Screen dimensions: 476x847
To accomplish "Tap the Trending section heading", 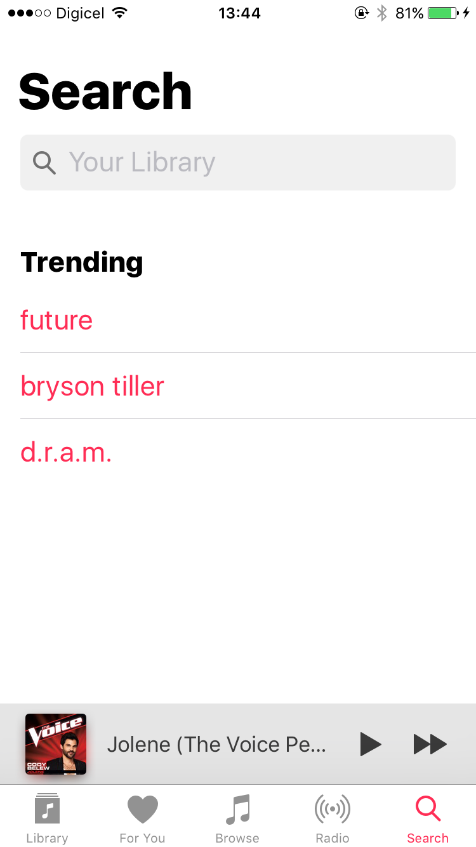I will click(82, 262).
